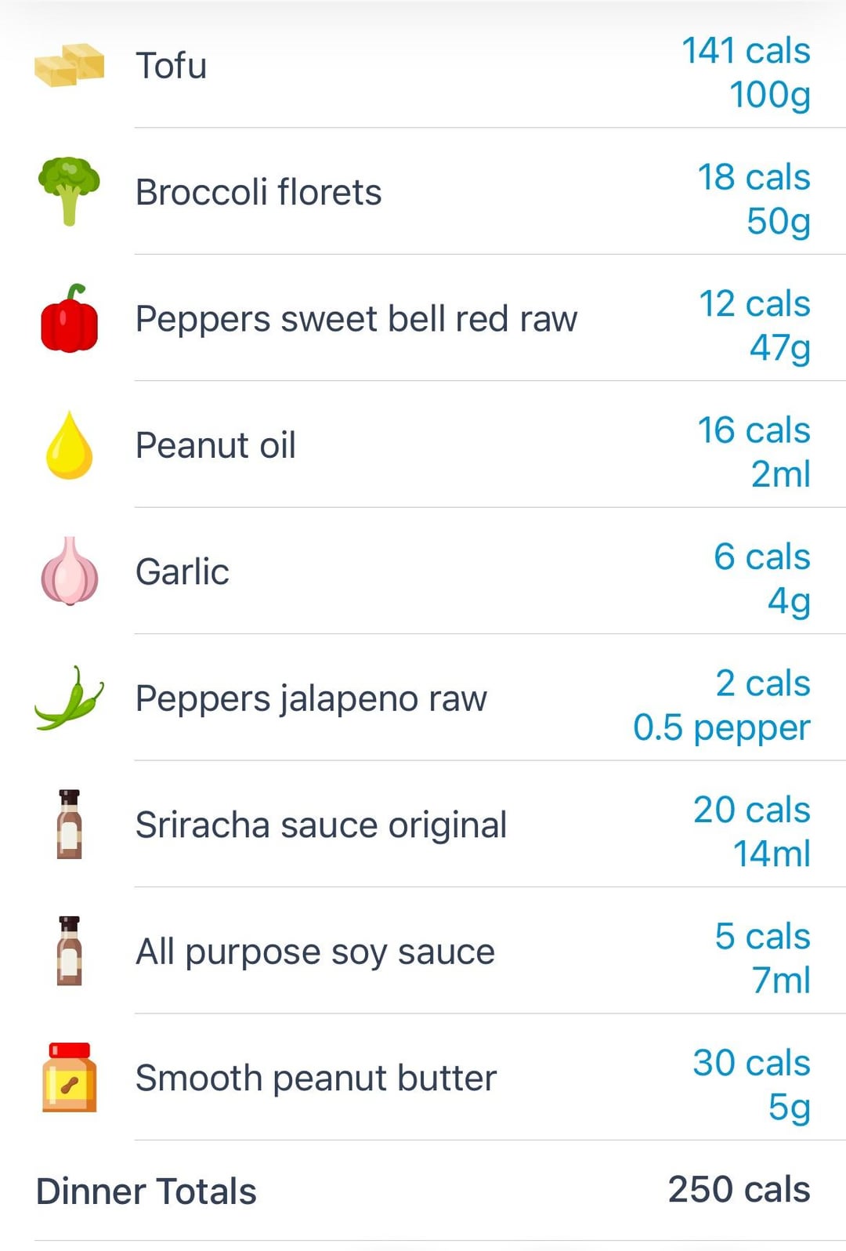Tap the red bell pepper icon
This screenshot has width=846, height=1251.
[x=70, y=318]
